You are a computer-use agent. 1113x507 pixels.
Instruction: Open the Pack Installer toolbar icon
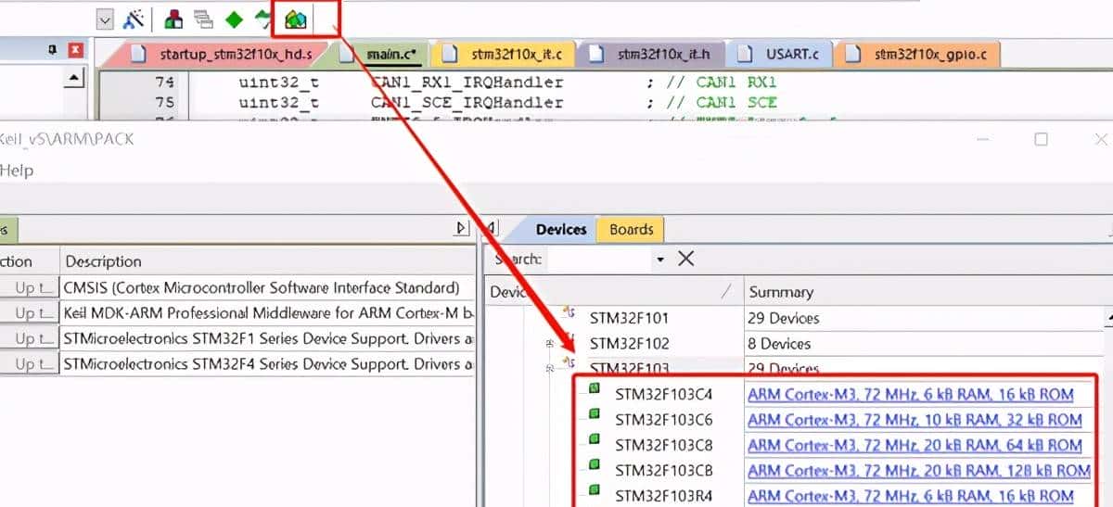coord(295,19)
